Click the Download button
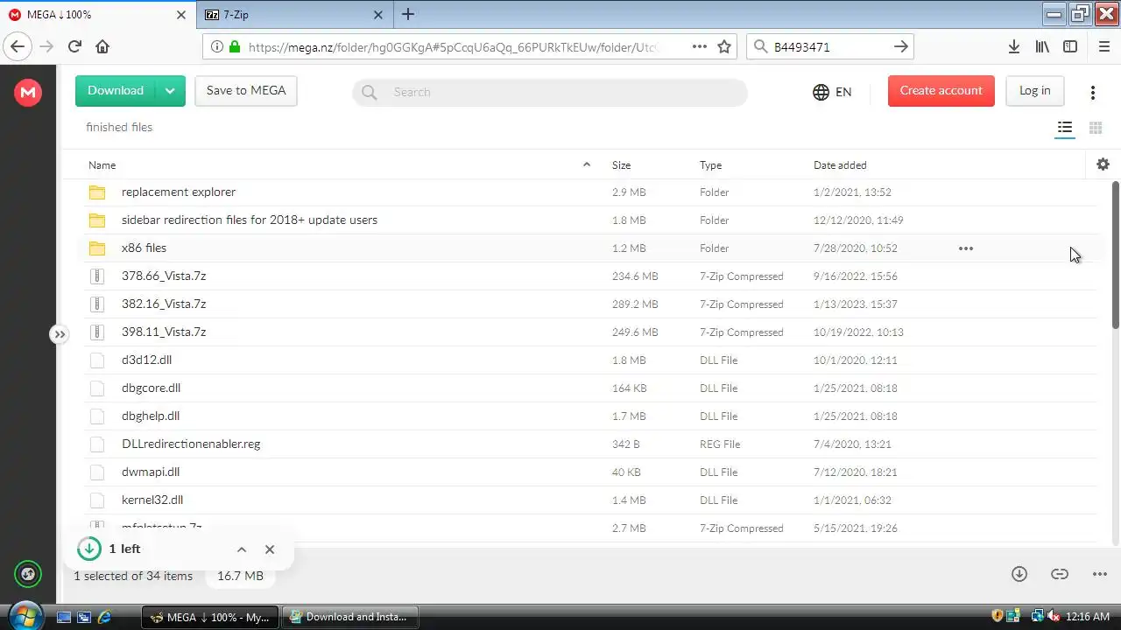Image resolution: width=1121 pixels, height=630 pixels. 115,91
